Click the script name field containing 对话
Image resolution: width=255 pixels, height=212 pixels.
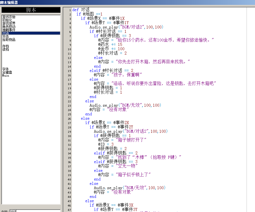(x=35, y=211)
